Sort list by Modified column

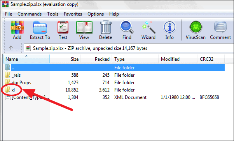[x=178, y=59]
